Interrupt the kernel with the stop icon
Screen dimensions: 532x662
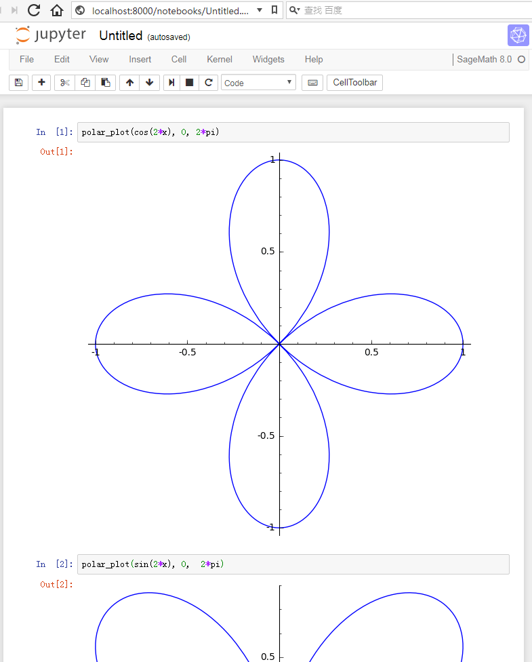click(190, 83)
